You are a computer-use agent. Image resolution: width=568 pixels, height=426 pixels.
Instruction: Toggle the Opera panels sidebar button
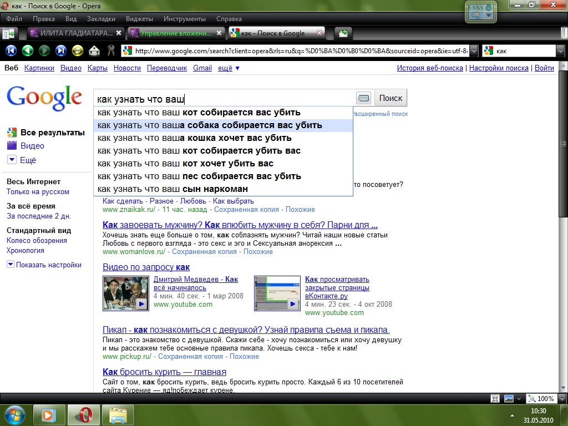tap(9, 33)
